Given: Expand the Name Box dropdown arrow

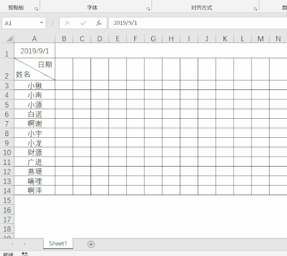Looking at the screenshot, I should pyautogui.click(x=42, y=23).
